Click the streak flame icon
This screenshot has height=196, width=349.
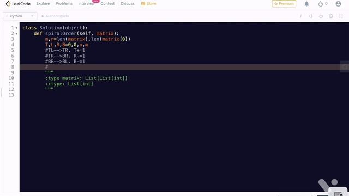[320, 4]
